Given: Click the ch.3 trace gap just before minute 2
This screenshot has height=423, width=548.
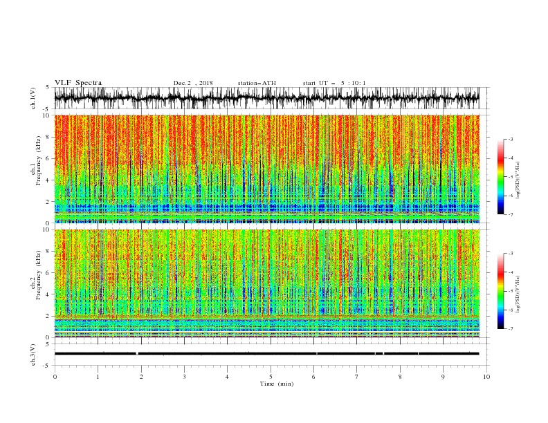Looking at the screenshot, I should click(137, 354).
